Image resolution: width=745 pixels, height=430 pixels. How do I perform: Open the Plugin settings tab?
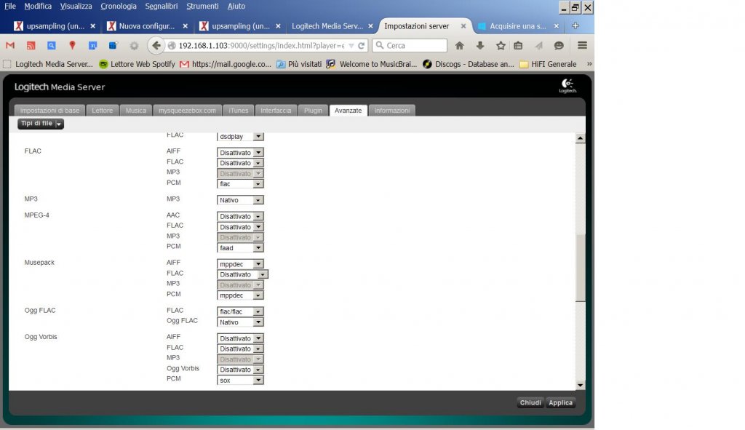pos(313,111)
